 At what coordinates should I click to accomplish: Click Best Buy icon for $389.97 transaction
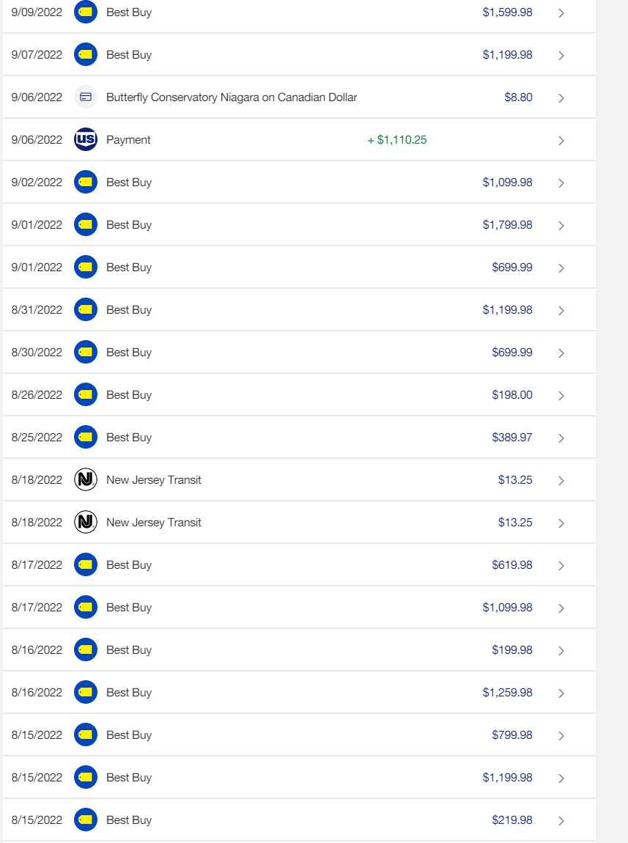pos(86,438)
